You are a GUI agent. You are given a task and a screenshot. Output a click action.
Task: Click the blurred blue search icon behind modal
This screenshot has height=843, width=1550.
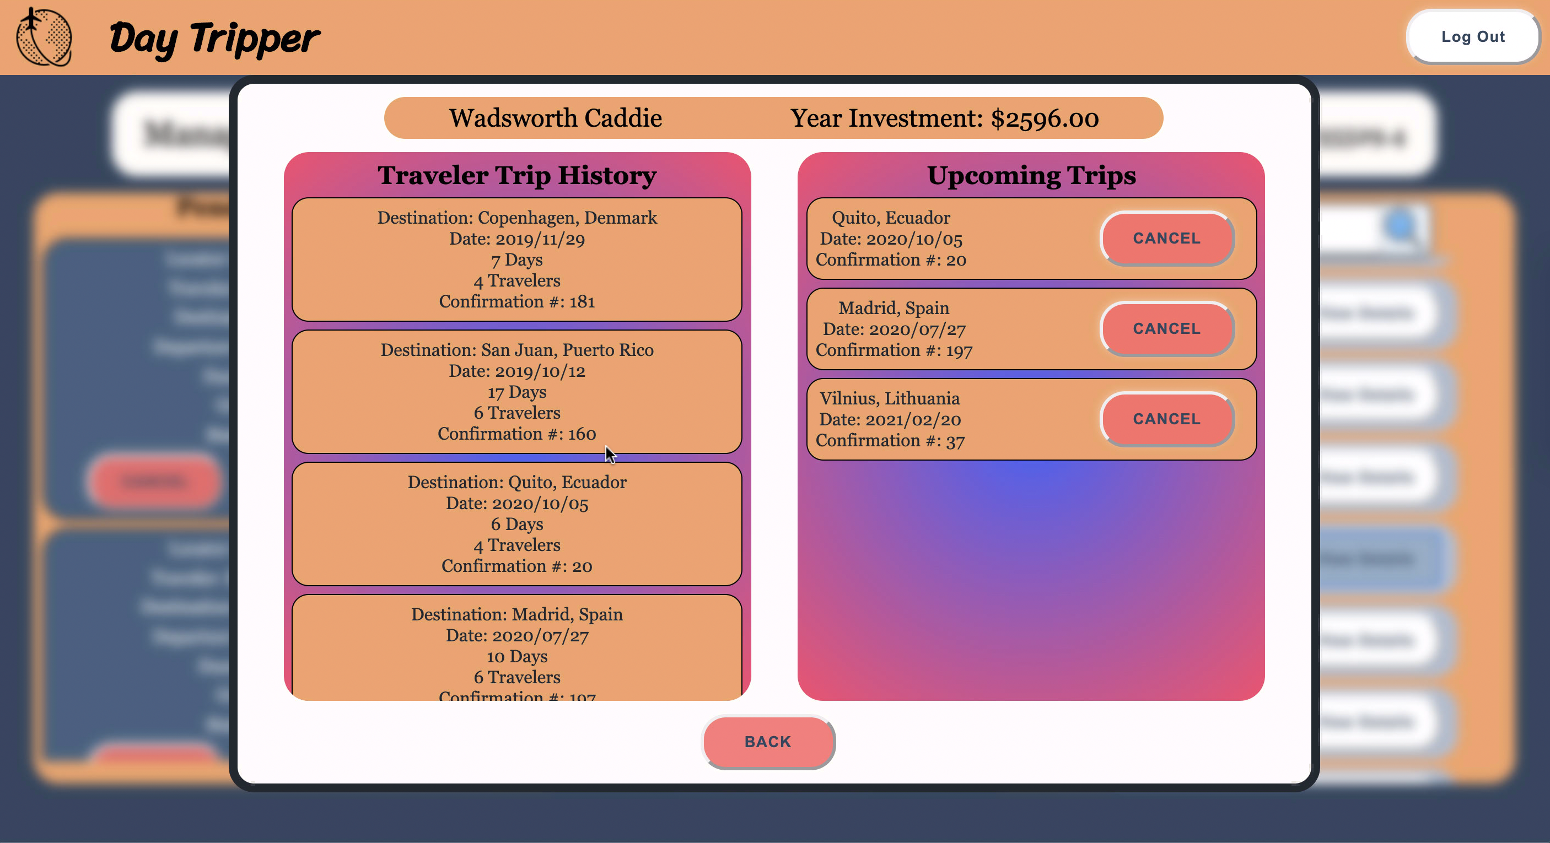point(1401,226)
